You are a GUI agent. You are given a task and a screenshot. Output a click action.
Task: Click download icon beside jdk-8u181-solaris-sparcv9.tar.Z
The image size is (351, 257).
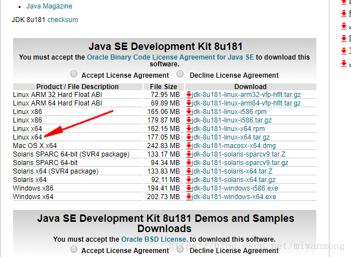[189, 154]
